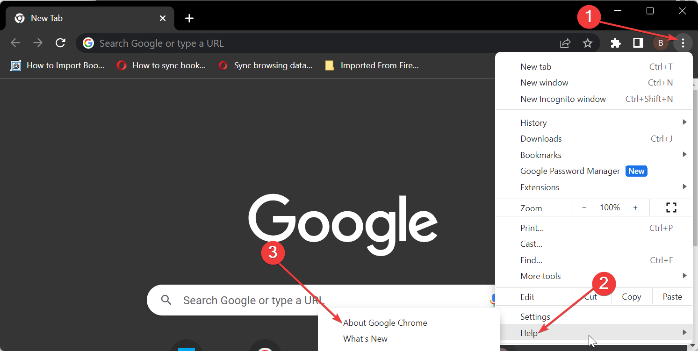Screen dimensions: 698x351
Task: Open the Imported From Fire... bookmarks folder
Action: pos(372,65)
